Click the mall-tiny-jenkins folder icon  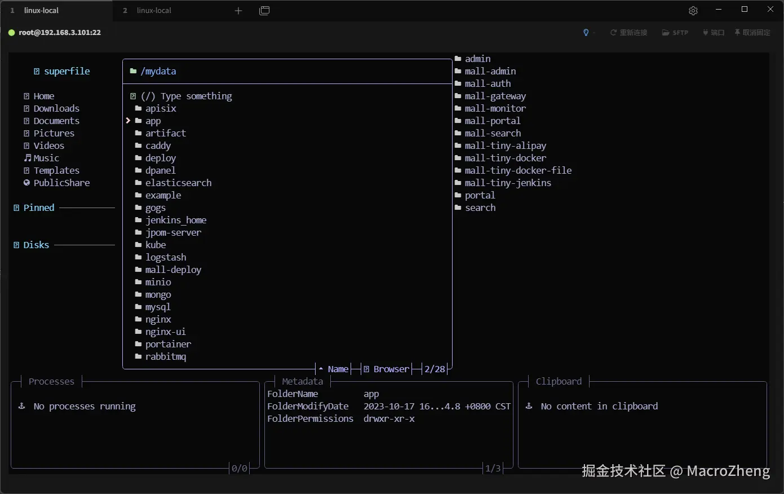(458, 183)
